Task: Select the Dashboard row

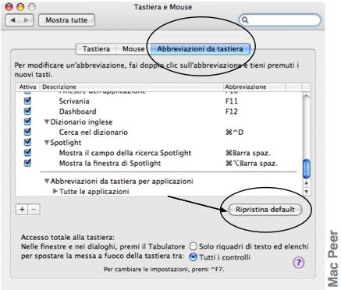Action: 158,111
